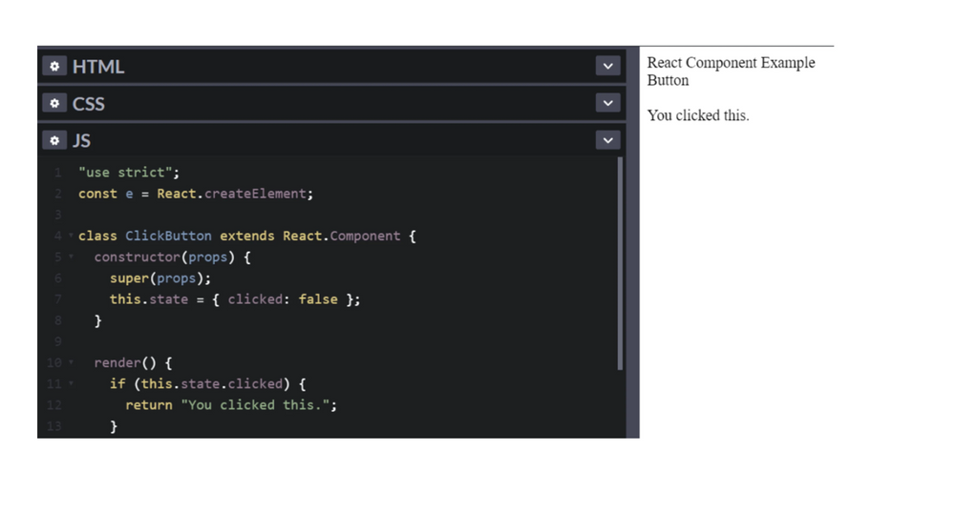
Task: Open the HTML editor settings gear
Action: pos(54,67)
